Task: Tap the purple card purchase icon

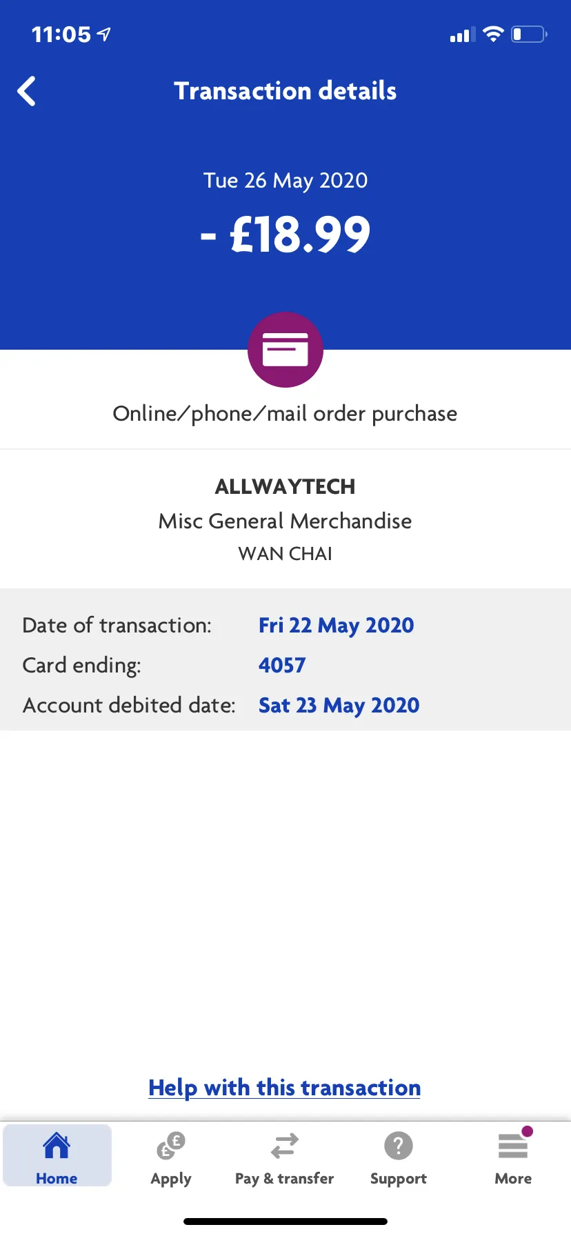Action: (285, 350)
